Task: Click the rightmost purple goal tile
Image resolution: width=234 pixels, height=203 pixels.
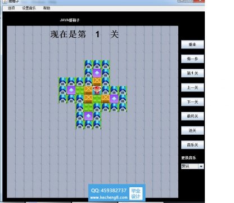Action: (x=114, y=99)
